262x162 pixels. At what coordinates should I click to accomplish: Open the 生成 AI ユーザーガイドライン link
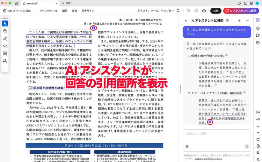(x=208, y=158)
